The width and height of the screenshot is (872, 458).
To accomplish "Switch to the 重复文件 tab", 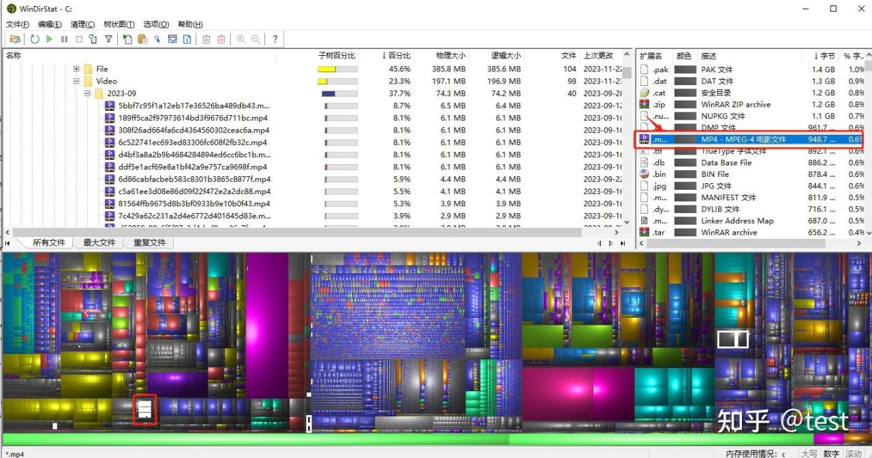I will (x=149, y=242).
